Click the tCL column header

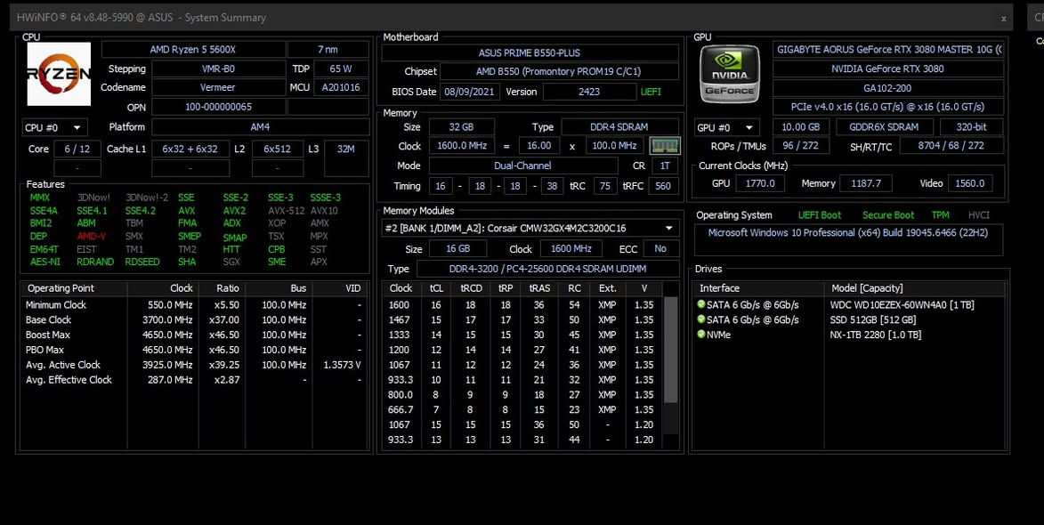click(436, 288)
